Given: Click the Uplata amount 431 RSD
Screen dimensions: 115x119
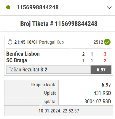Looking at the screenshot, I should pos(102,93).
